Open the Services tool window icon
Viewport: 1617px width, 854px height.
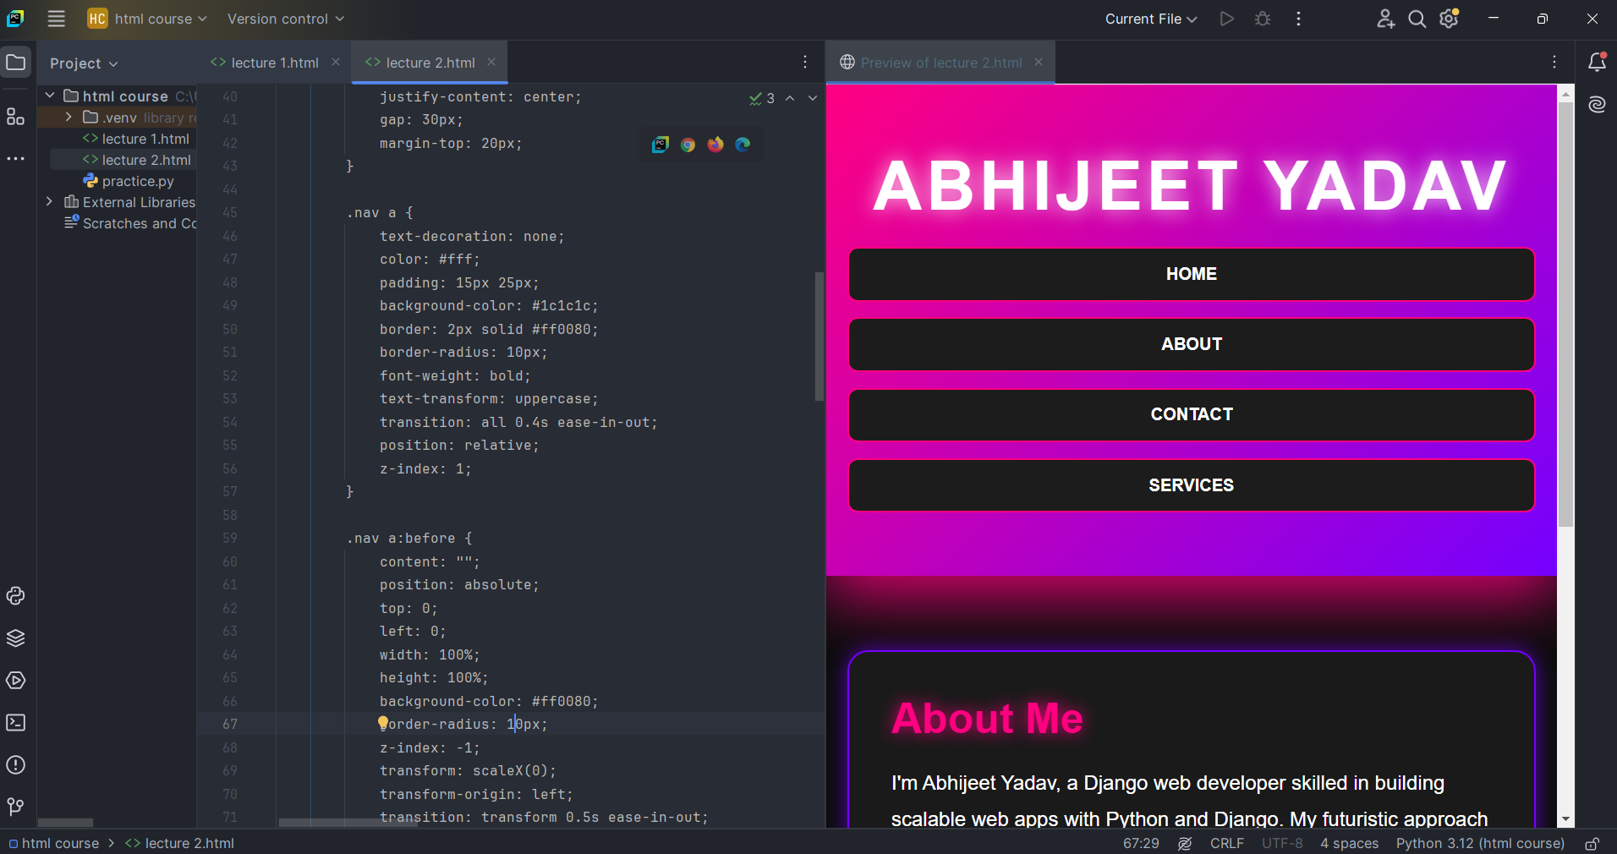pos(16,681)
